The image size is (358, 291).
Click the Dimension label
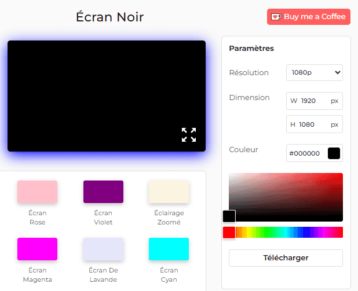pyautogui.click(x=249, y=97)
